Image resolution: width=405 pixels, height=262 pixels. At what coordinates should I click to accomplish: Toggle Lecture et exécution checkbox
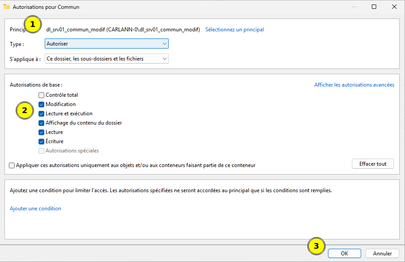tap(41, 114)
